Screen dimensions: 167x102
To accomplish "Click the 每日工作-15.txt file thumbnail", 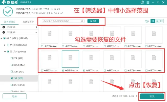I will coord(133,59).
